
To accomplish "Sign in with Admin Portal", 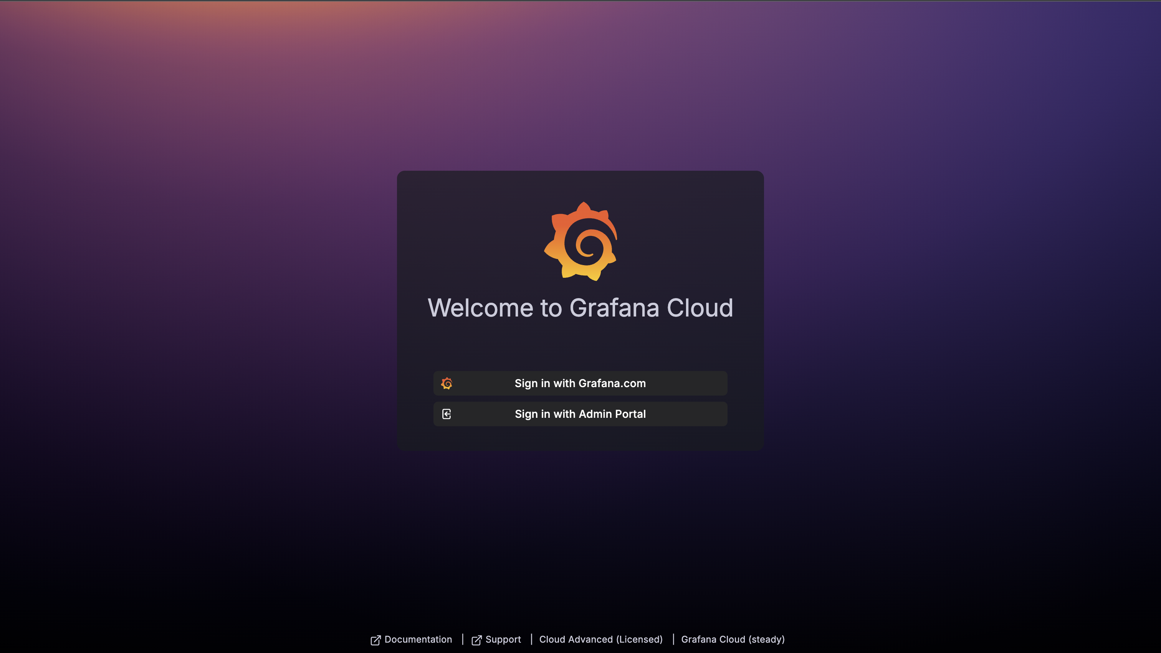I will click(x=580, y=414).
